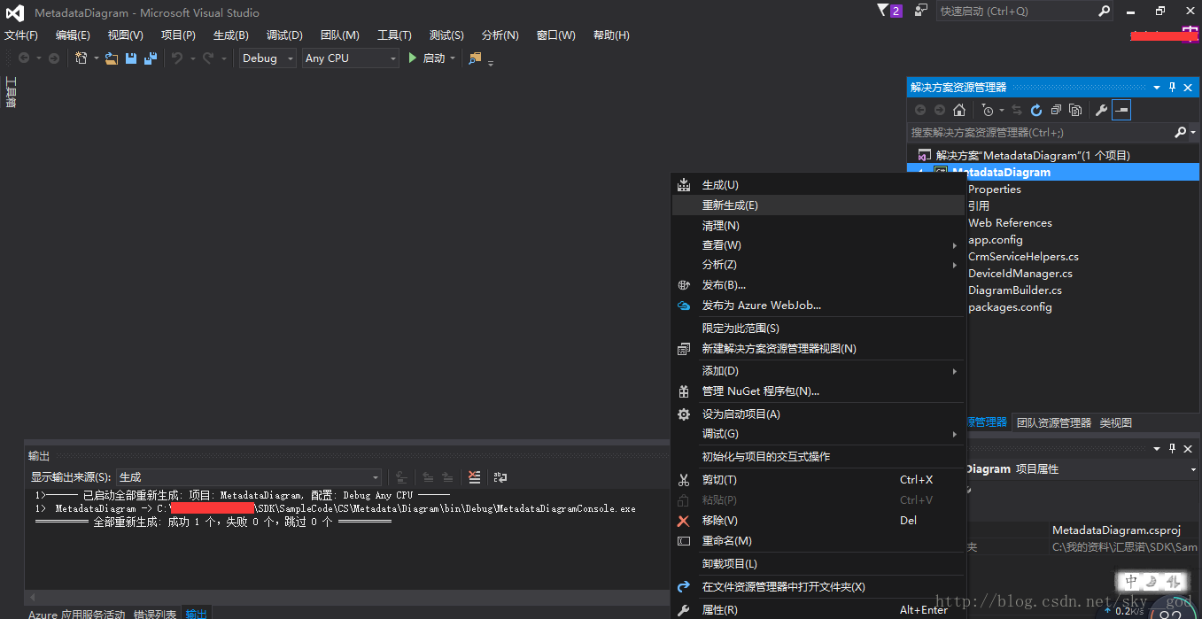Click the Open File folder icon
Viewport: 1202px width, 619px height.
click(111, 58)
